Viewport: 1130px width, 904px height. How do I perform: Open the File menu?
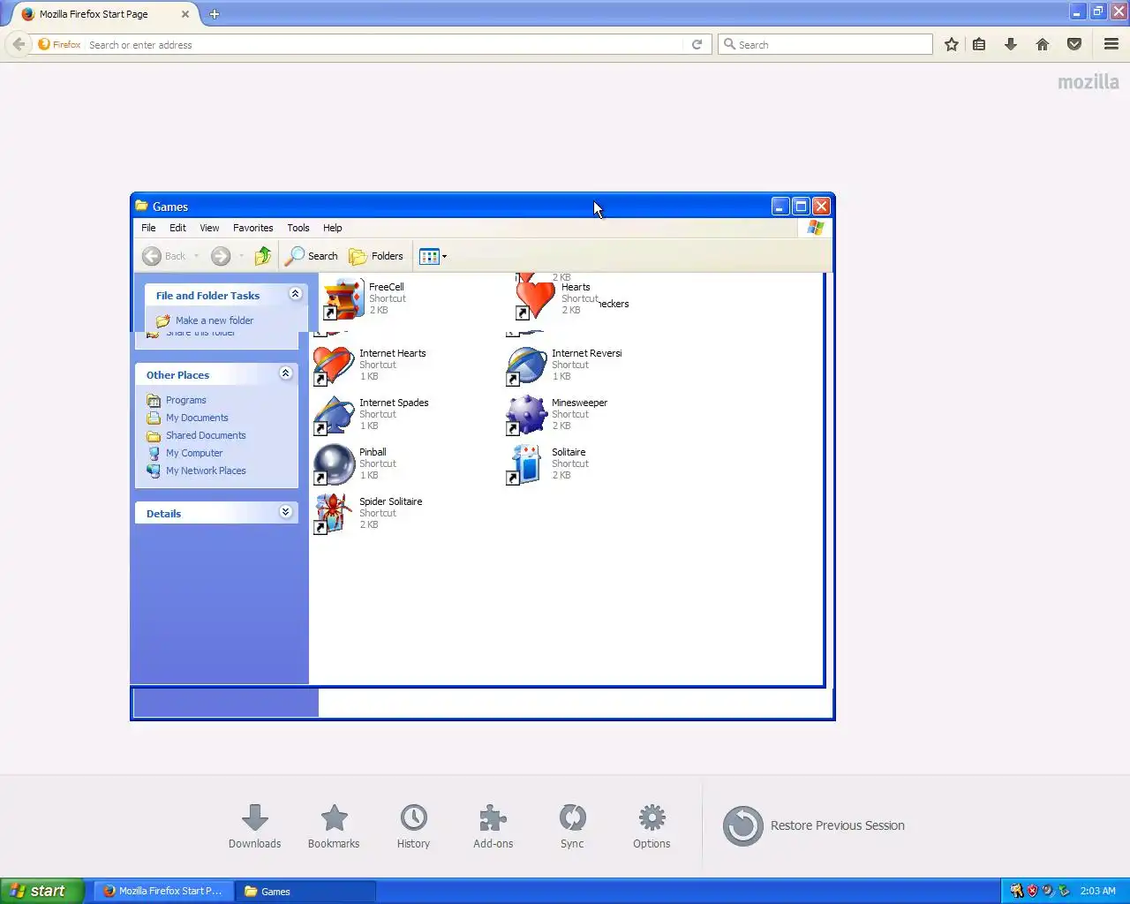148,228
